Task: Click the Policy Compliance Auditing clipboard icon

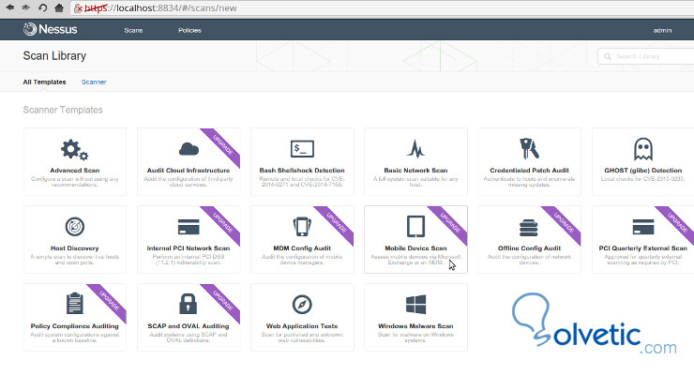Action: (75, 304)
